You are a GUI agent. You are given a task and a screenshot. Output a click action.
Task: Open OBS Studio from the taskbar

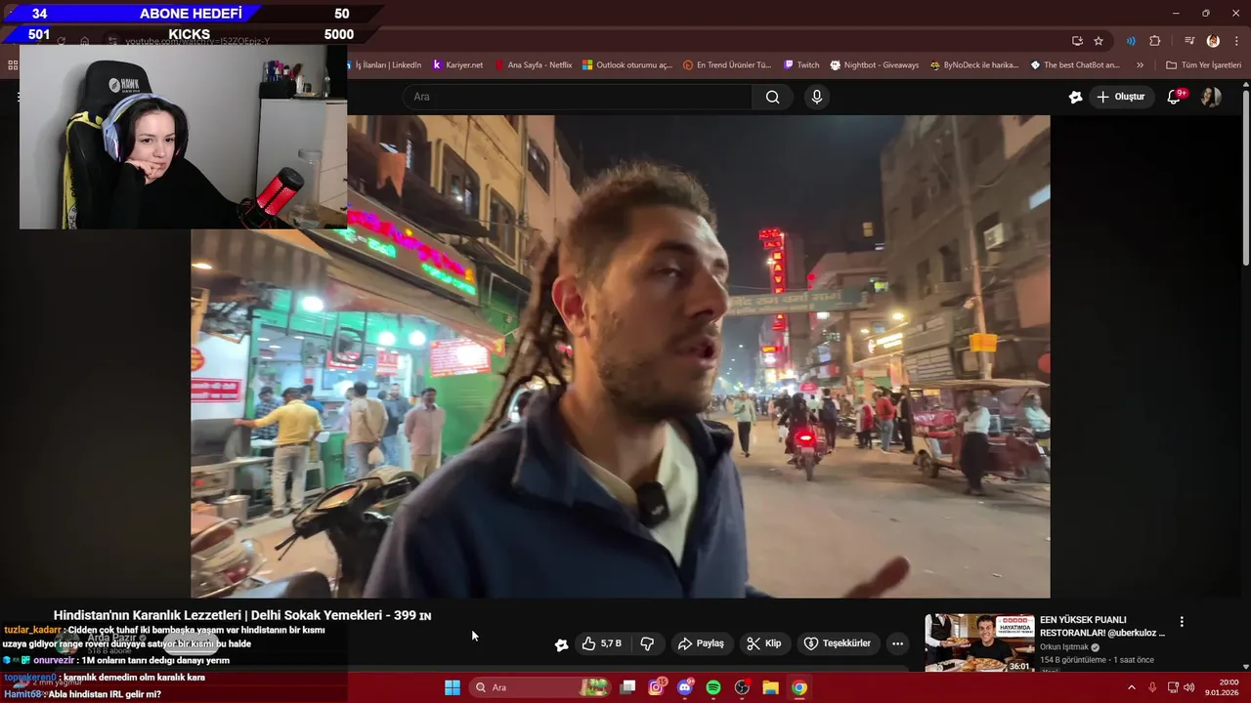click(x=742, y=687)
